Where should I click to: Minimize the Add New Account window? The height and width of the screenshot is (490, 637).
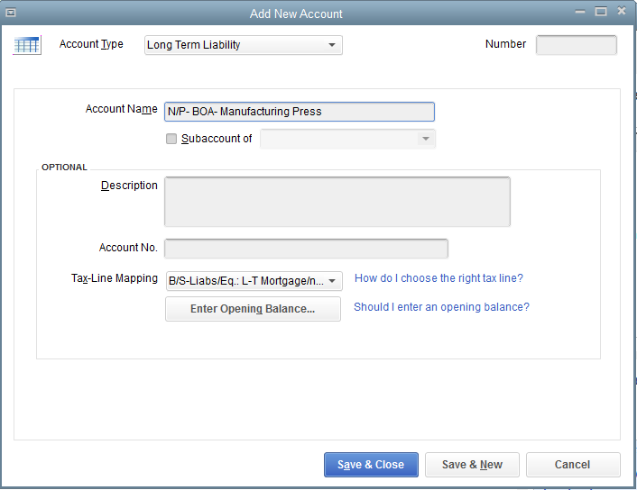click(x=580, y=12)
